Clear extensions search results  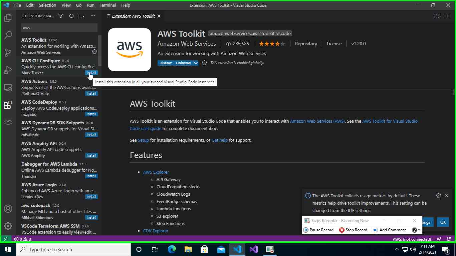click(x=82, y=16)
